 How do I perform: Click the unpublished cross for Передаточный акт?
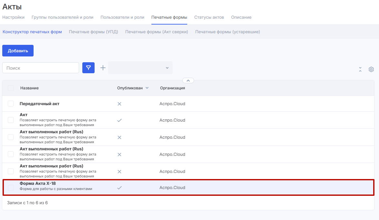(x=119, y=104)
